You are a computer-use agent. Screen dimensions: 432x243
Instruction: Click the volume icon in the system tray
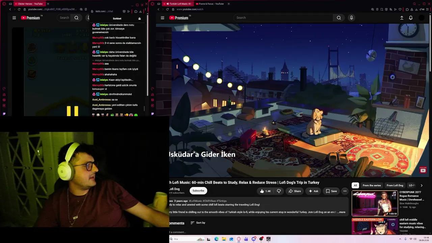pos(415,239)
